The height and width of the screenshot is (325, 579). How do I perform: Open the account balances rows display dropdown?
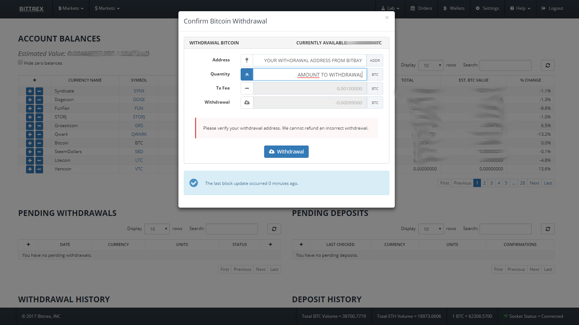[431, 65]
